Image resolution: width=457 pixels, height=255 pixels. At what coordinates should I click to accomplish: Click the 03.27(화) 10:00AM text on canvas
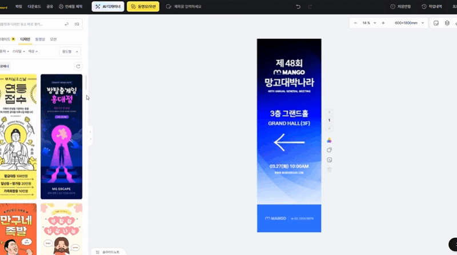[x=289, y=166]
